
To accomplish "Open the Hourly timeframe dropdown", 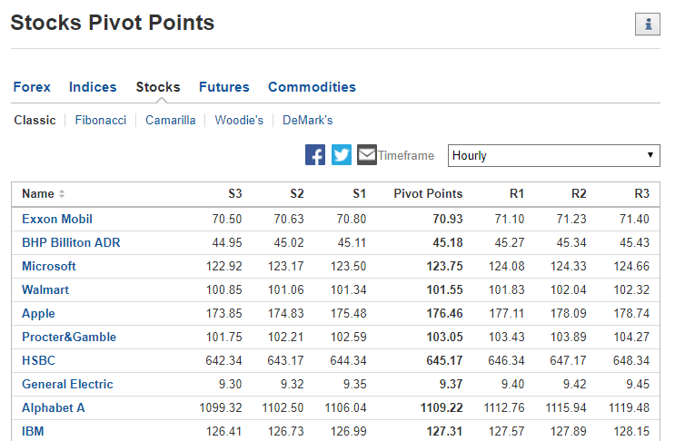I will (553, 155).
